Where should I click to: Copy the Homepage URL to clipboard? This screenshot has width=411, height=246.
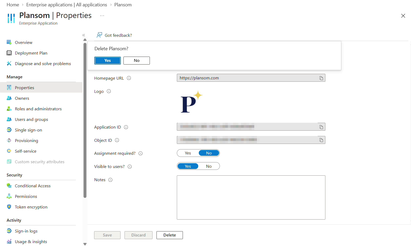321,78
